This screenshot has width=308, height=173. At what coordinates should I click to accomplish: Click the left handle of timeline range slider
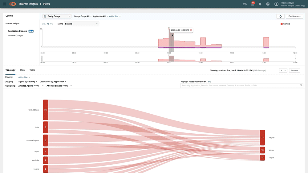point(42,58)
